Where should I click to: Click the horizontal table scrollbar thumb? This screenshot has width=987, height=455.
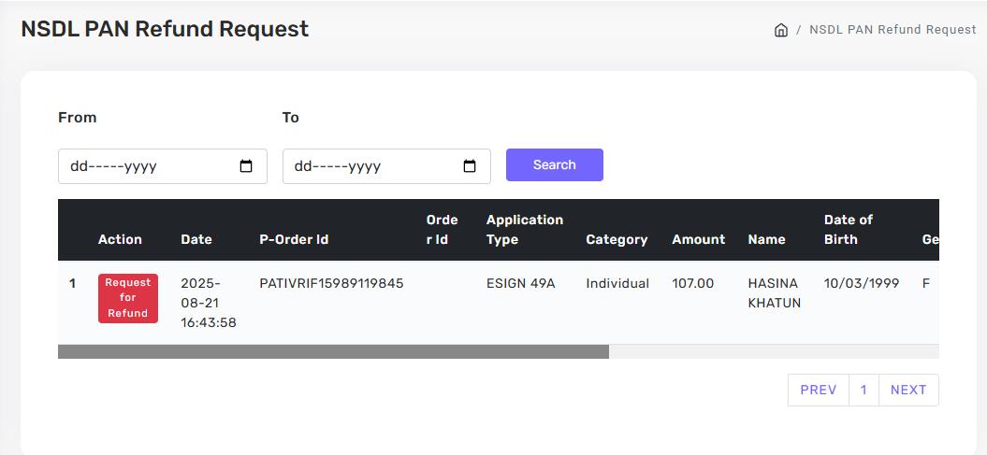pyautogui.click(x=333, y=351)
